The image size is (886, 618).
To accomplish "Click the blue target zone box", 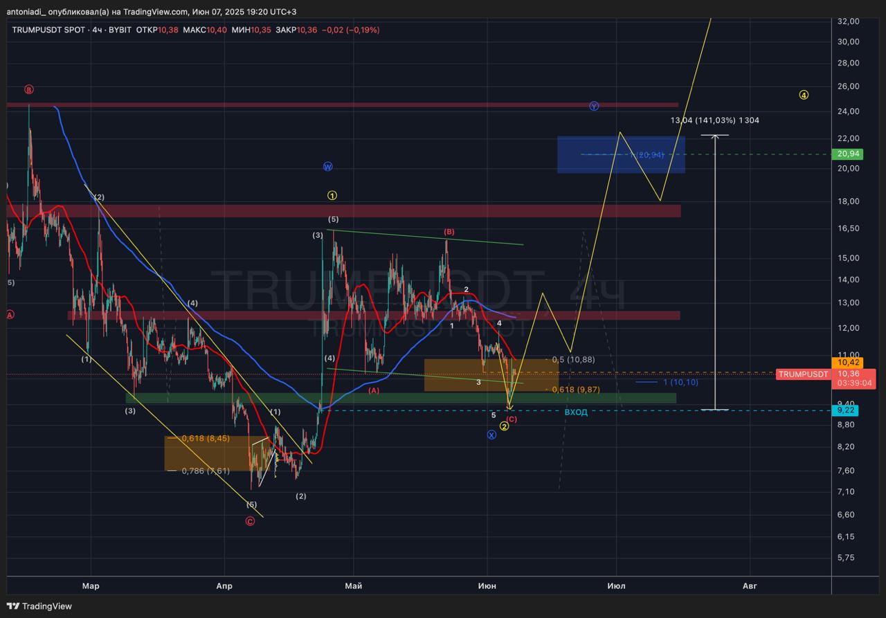I will [x=621, y=154].
